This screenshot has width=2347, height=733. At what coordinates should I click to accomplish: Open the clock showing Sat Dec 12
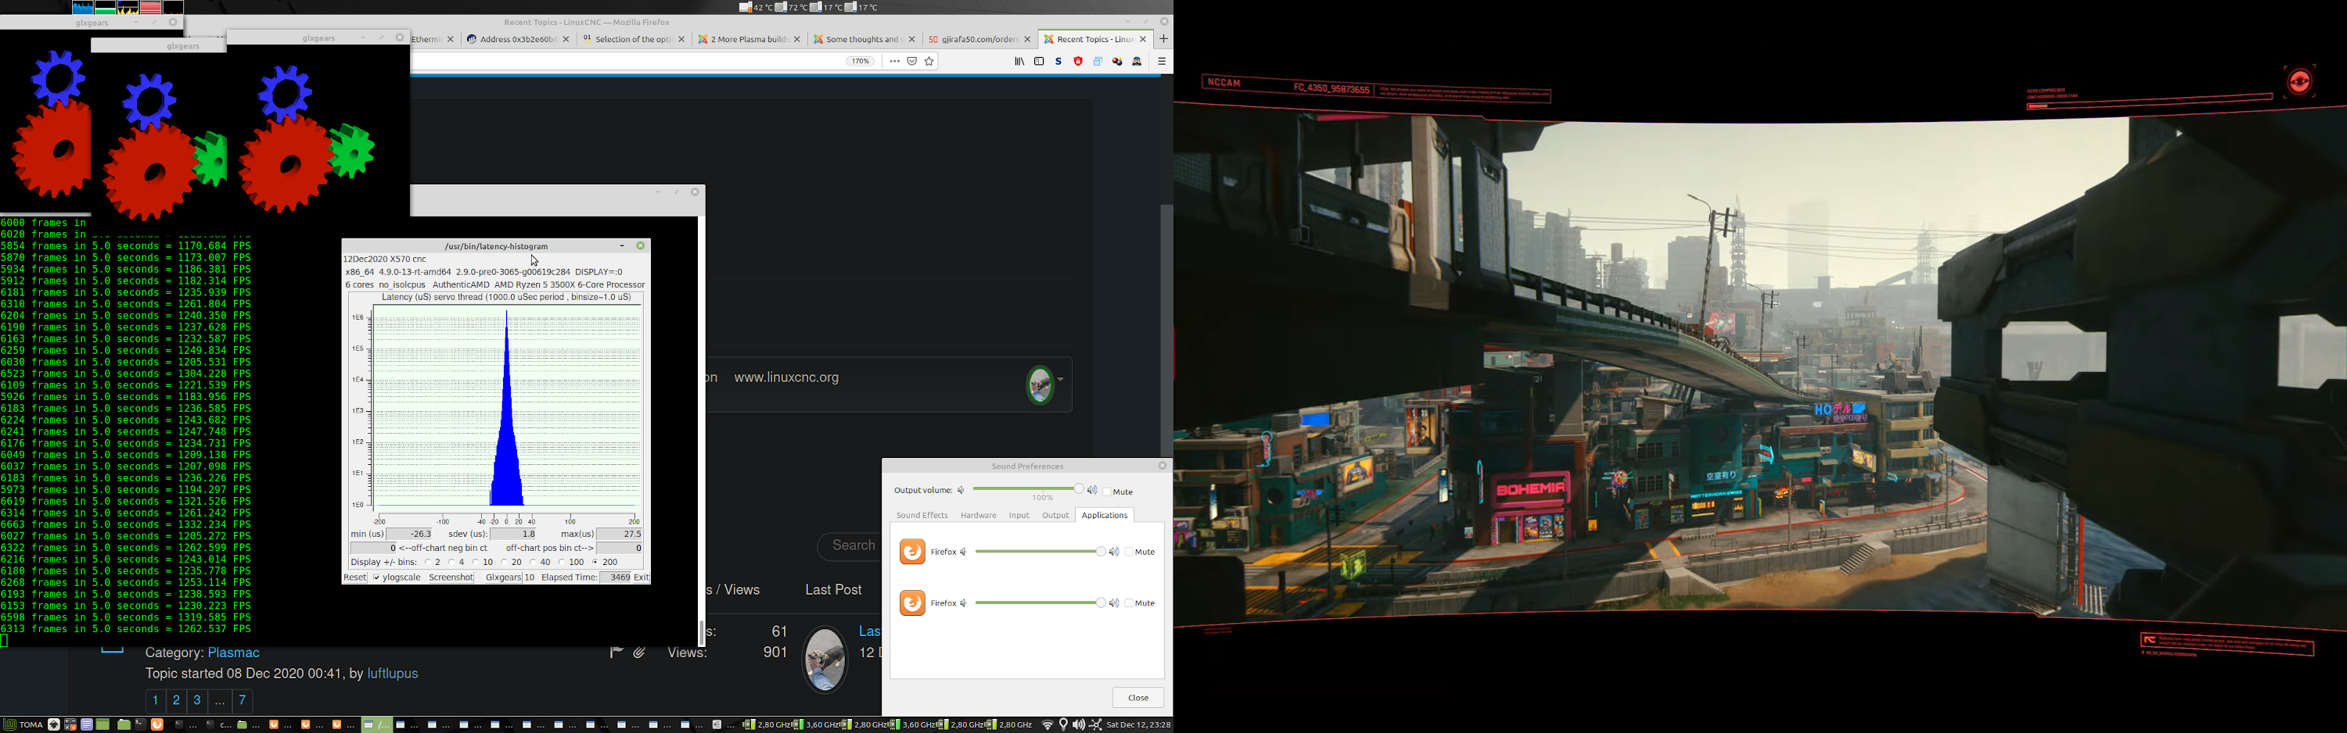click(x=1139, y=725)
